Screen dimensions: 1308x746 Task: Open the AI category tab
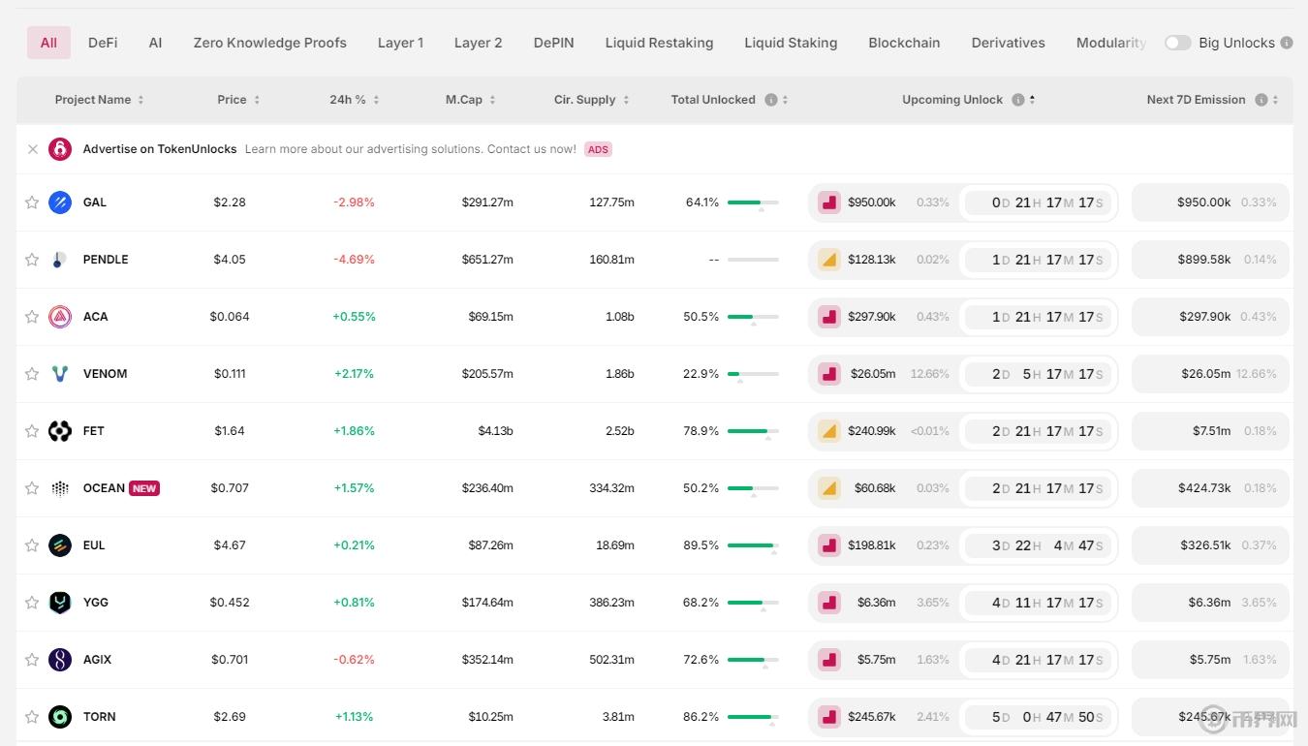[x=155, y=43]
